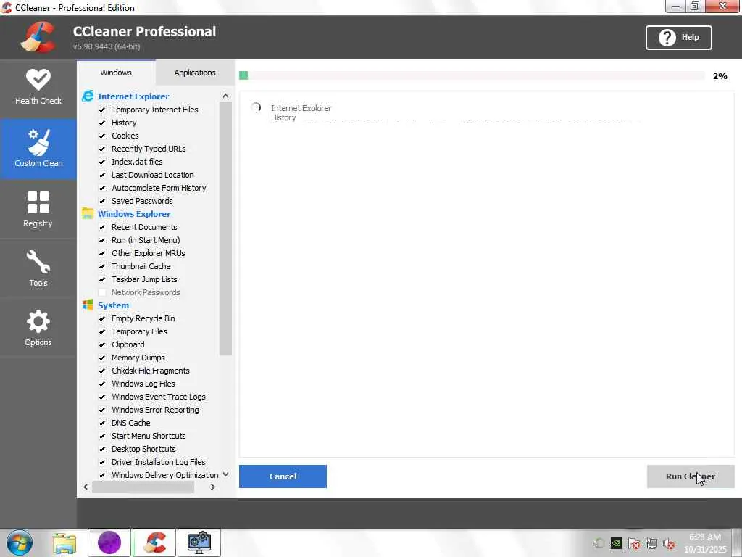This screenshot has height=557, width=742.
Task: Select the System section heading
Action: (113, 305)
